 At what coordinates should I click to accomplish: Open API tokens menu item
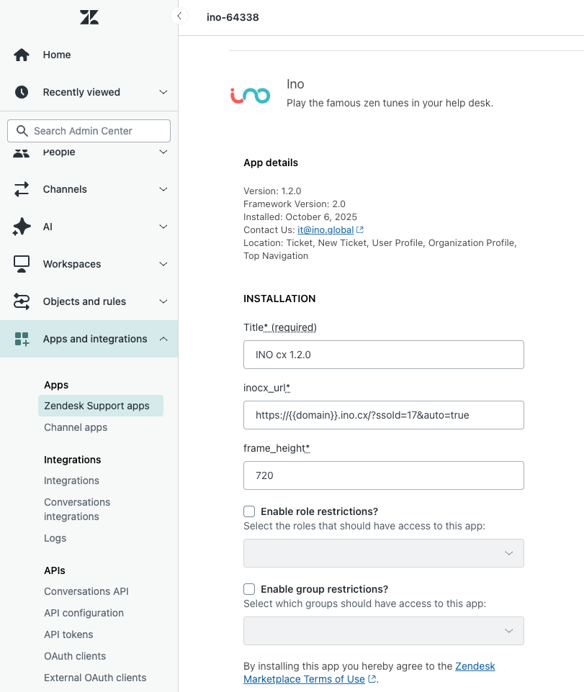[68, 634]
